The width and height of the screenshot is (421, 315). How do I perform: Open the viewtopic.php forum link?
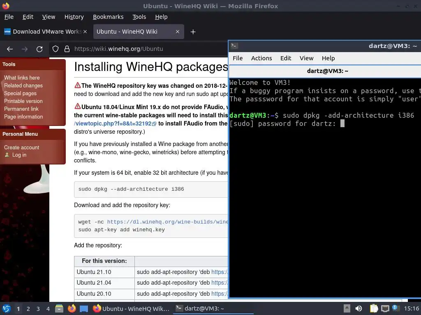[x=113, y=123]
